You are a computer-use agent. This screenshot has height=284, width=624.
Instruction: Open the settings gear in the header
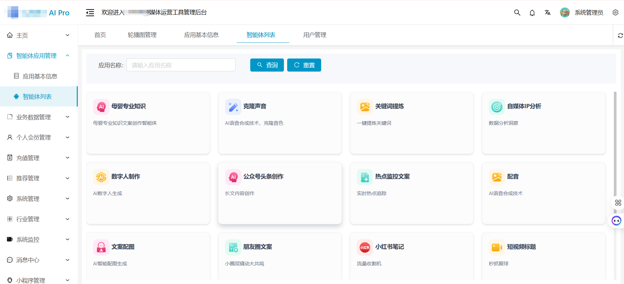[x=616, y=12]
